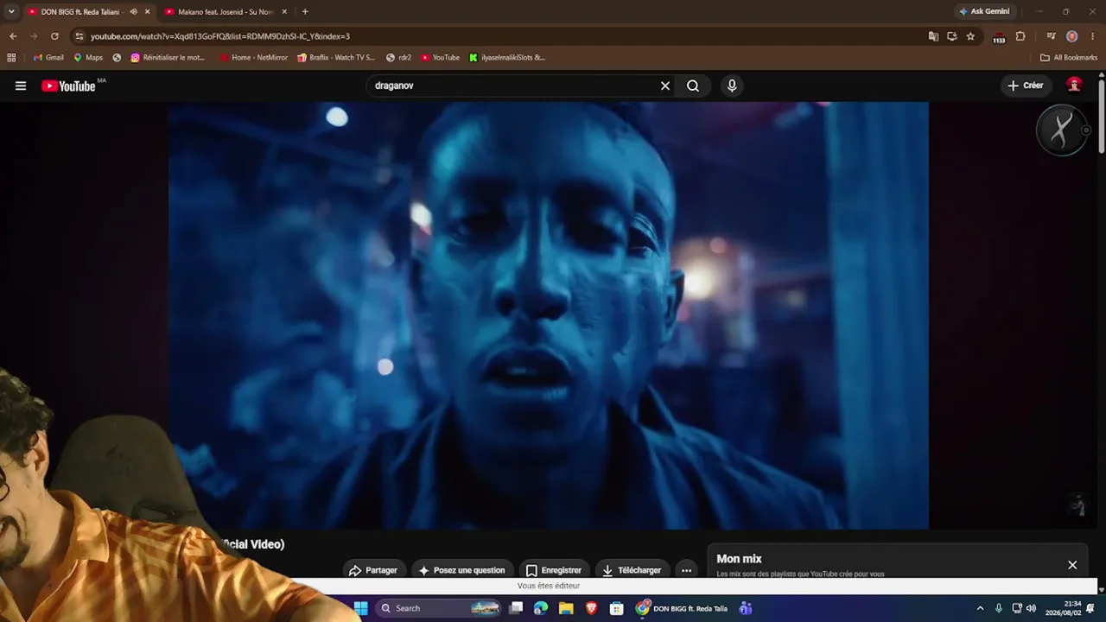Open the taskbar clock and date
1106x622 pixels.
(x=1063, y=608)
